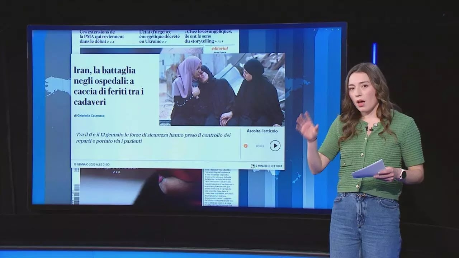Select the small orange audio source icon
Viewport: 459px width, 258px height.
coord(245,146)
